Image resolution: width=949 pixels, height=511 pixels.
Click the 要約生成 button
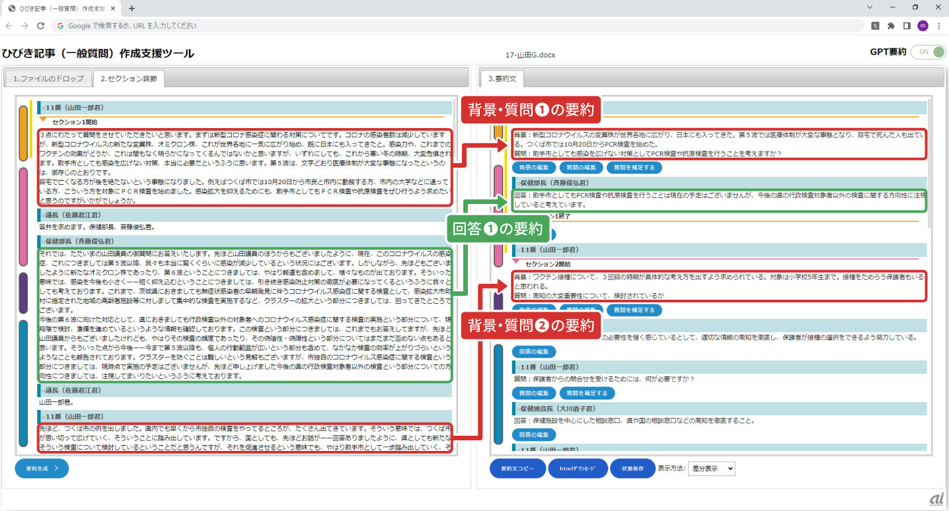[42, 467]
